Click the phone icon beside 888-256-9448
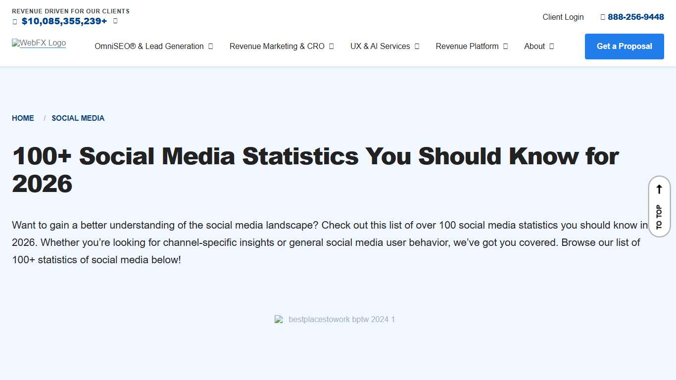Image resolution: width=676 pixels, height=380 pixels. tap(603, 16)
